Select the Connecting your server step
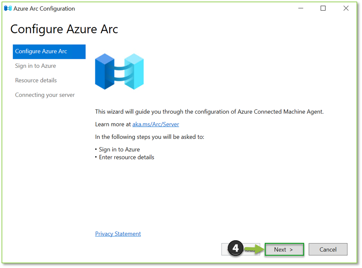362x268 pixels. pyautogui.click(x=45, y=95)
